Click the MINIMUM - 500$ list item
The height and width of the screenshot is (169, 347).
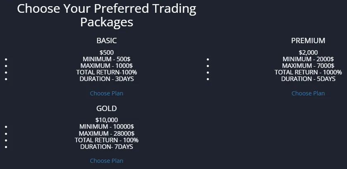[107, 59]
